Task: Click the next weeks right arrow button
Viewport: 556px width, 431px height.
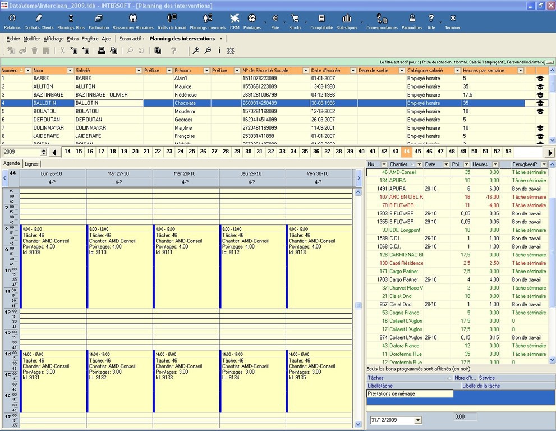Action: [x=550, y=152]
